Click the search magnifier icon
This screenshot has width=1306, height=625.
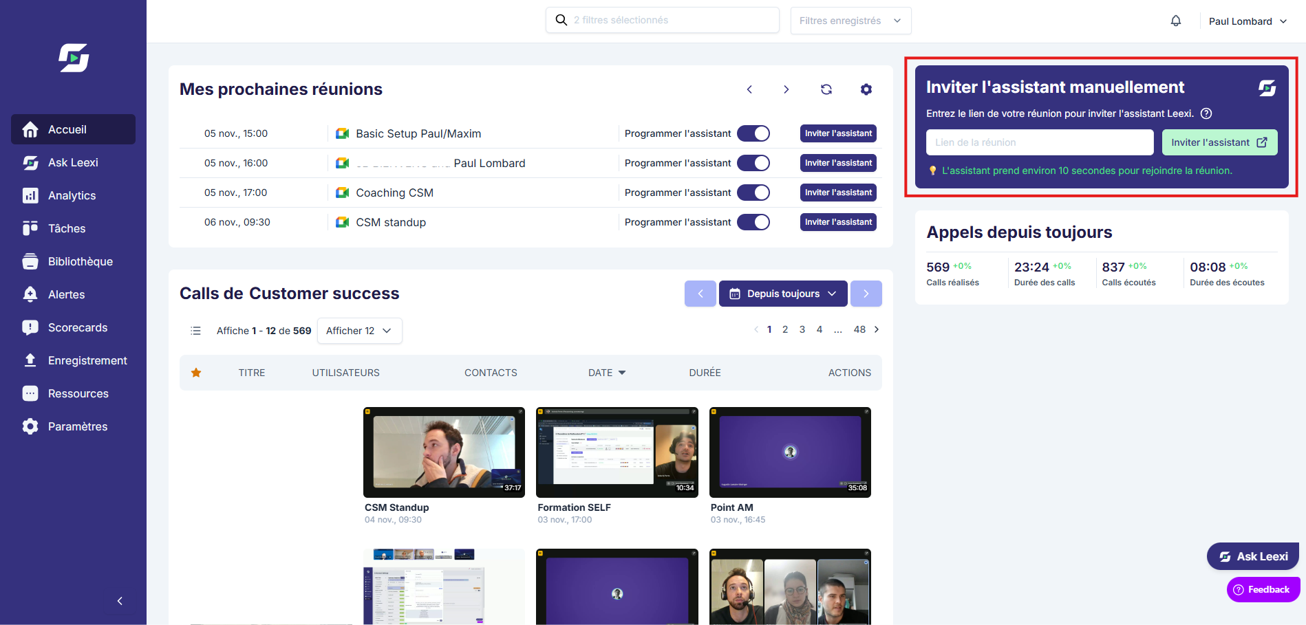(561, 20)
